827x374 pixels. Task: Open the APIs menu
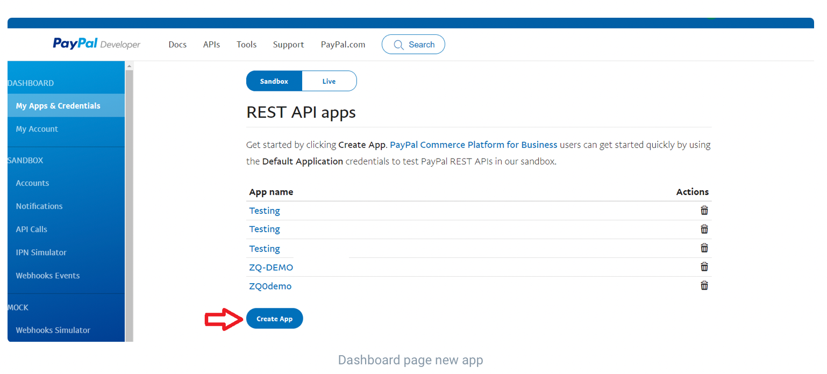click(x=211, y=45)
